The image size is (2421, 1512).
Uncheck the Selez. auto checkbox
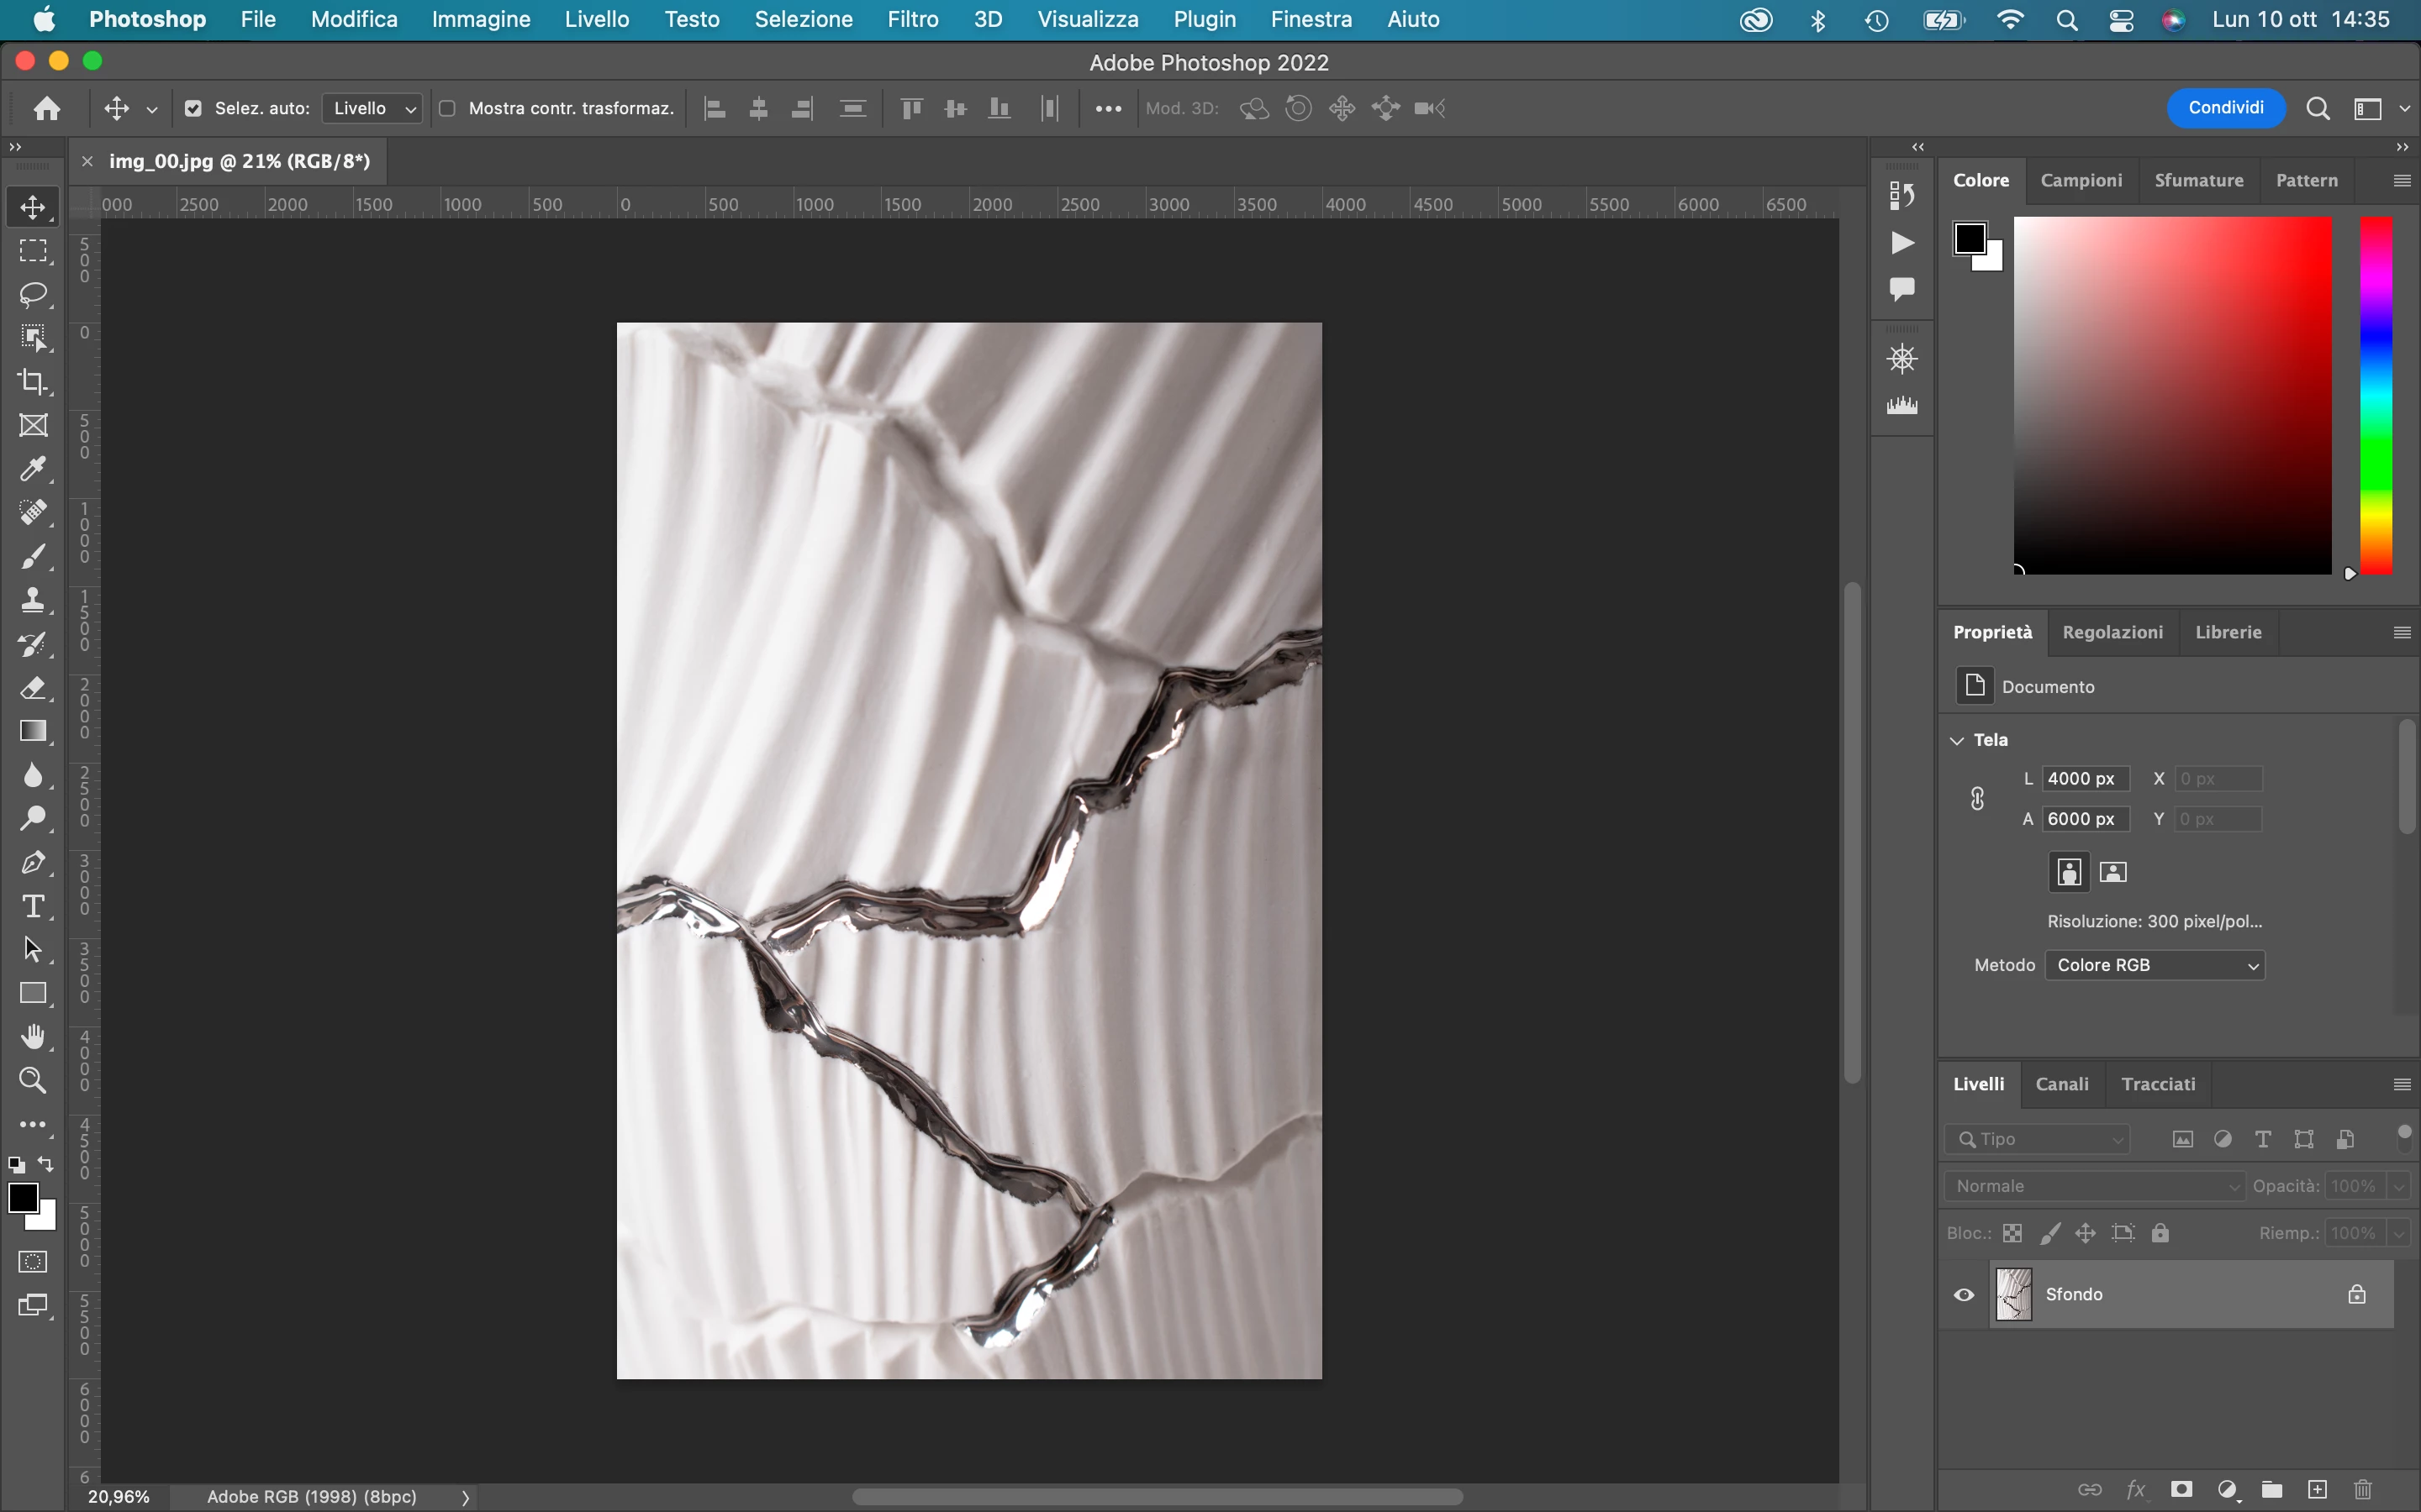pos(193,109)
